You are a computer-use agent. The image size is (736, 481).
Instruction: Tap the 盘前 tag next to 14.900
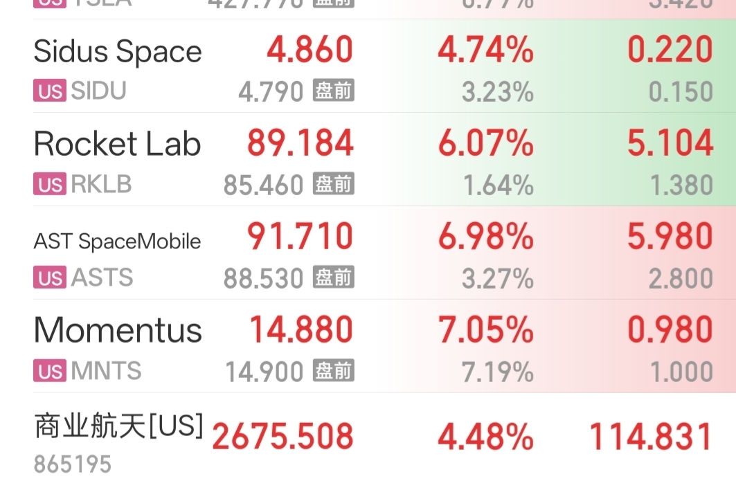334,371
